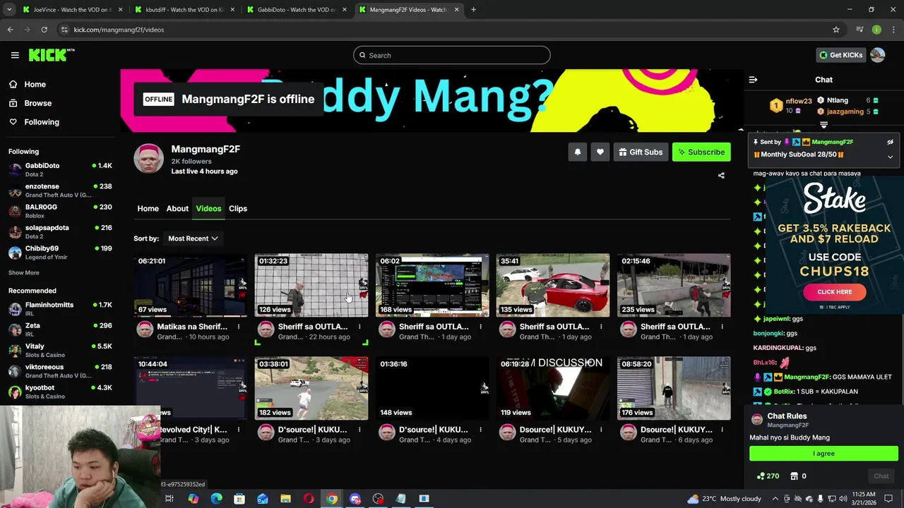904x508 pixels.
Task: Select the Videos tab
Action: tap(208, 208)
